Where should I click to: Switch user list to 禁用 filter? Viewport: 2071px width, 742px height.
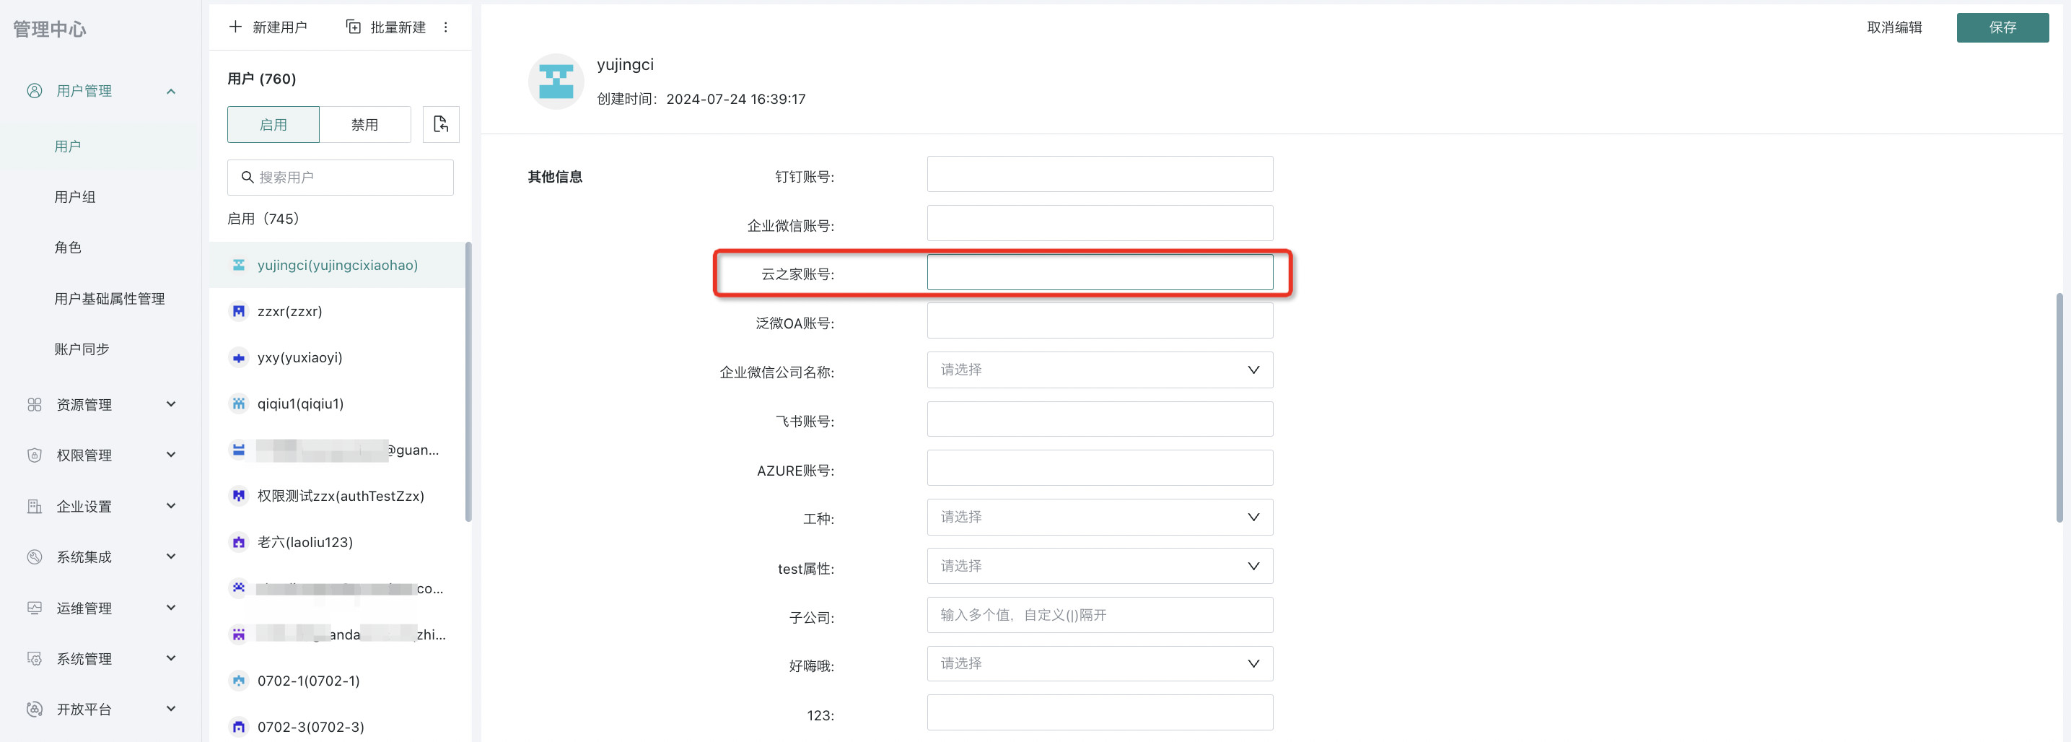pos(365,125)
